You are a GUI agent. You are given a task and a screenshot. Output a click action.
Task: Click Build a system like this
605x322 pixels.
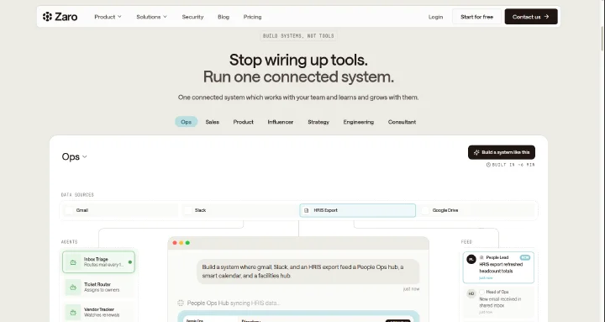[x=502, y=152]
